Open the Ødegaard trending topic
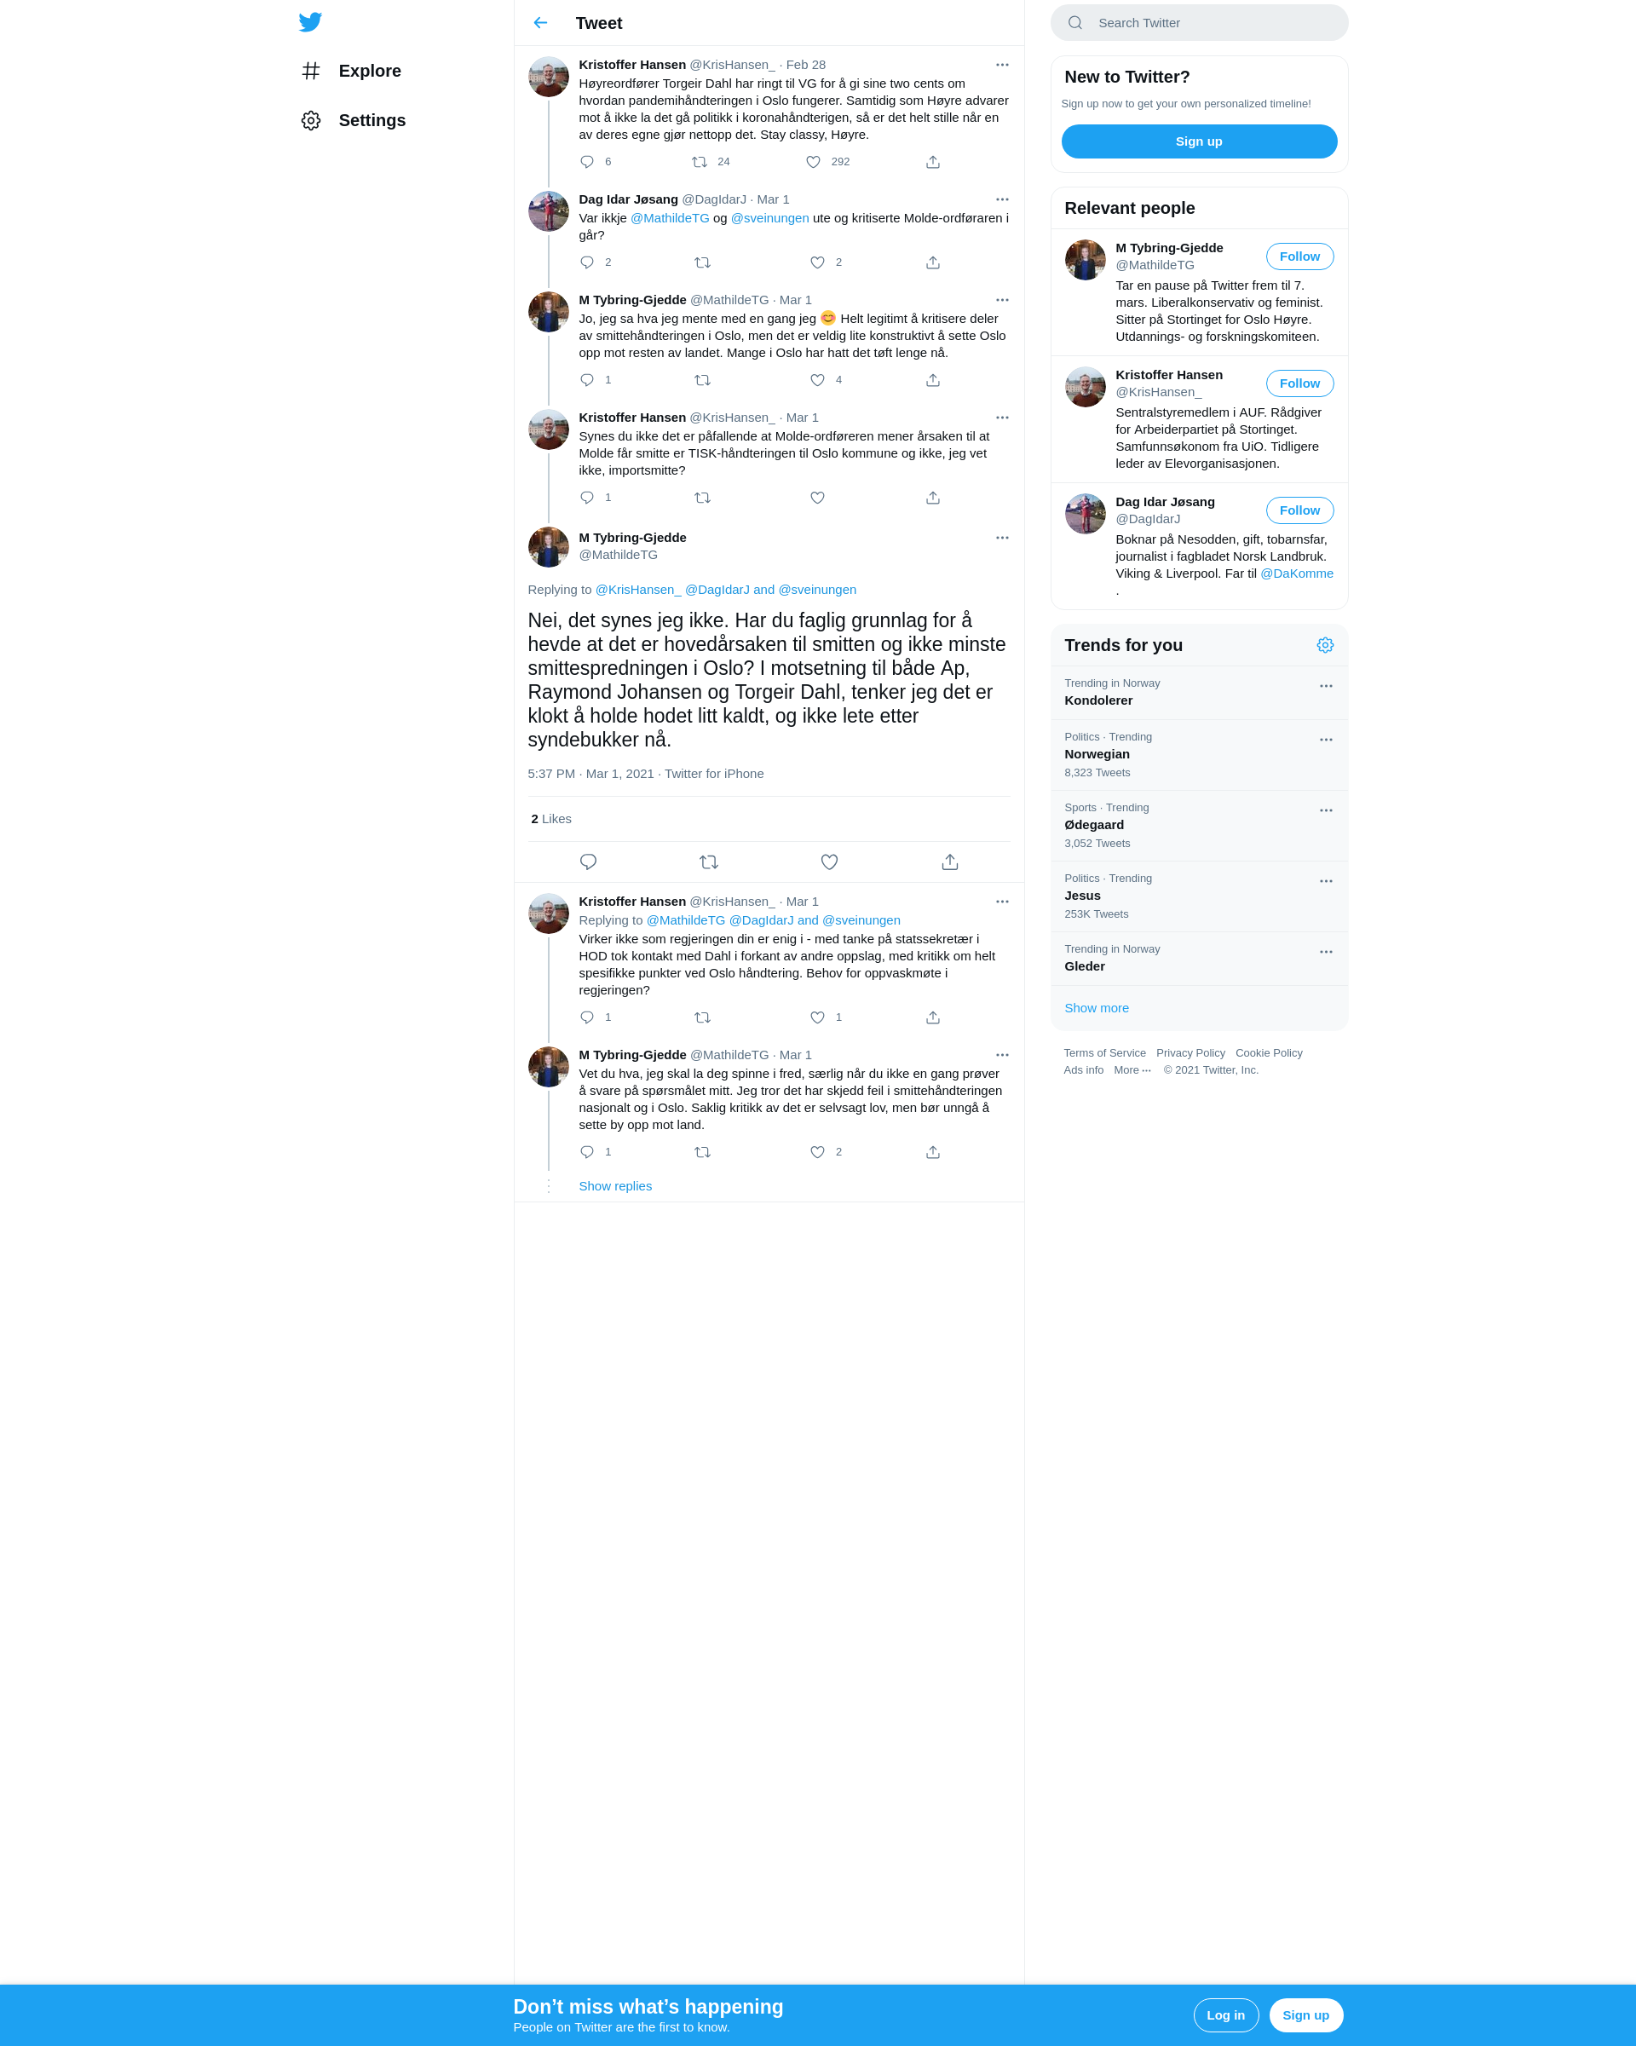Image resolution: width=1636 pixels, height=2046 pixels. [x=1199, y=826]
